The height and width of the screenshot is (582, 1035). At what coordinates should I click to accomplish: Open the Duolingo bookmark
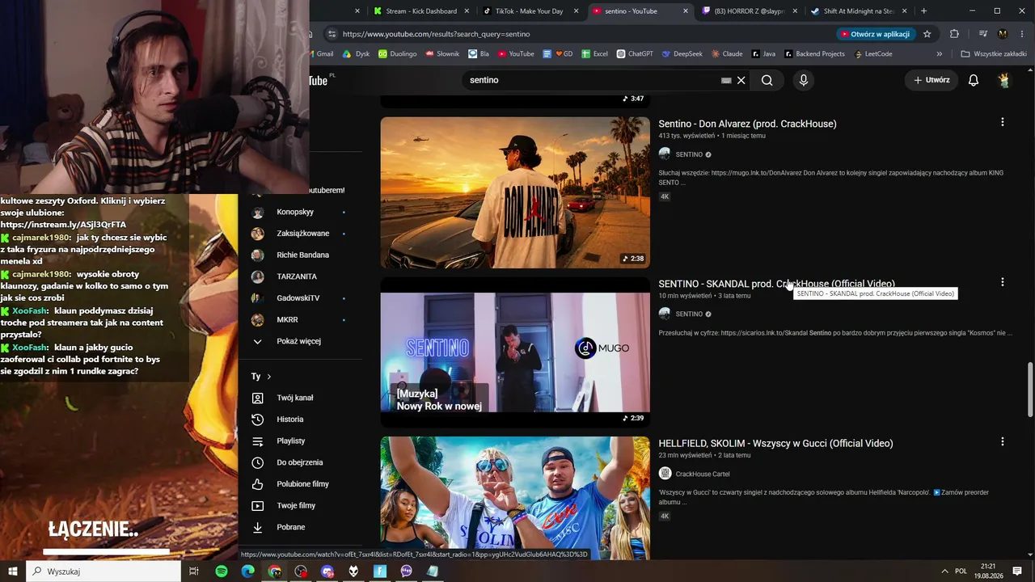click(x=396, y=54)
